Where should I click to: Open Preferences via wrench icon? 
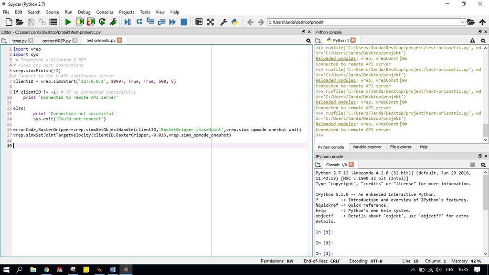223,22
